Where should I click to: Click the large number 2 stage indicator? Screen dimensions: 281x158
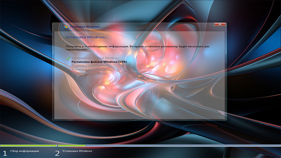(x=57, y=153)
